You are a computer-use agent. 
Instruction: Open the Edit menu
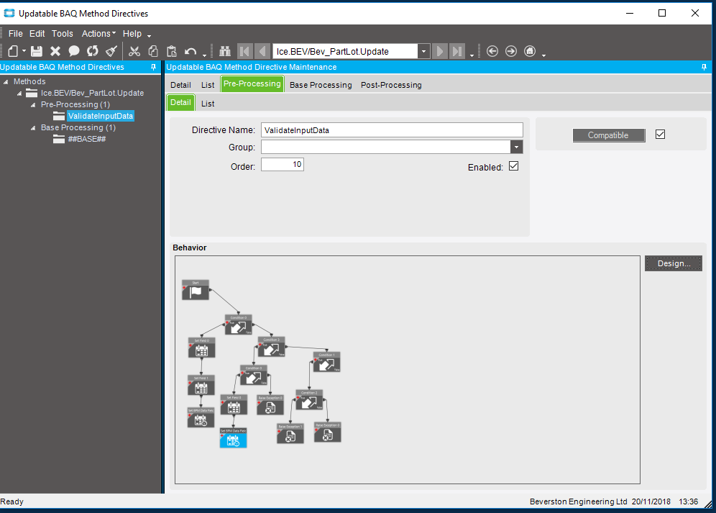pyautogui.click(x=37, y=34)
